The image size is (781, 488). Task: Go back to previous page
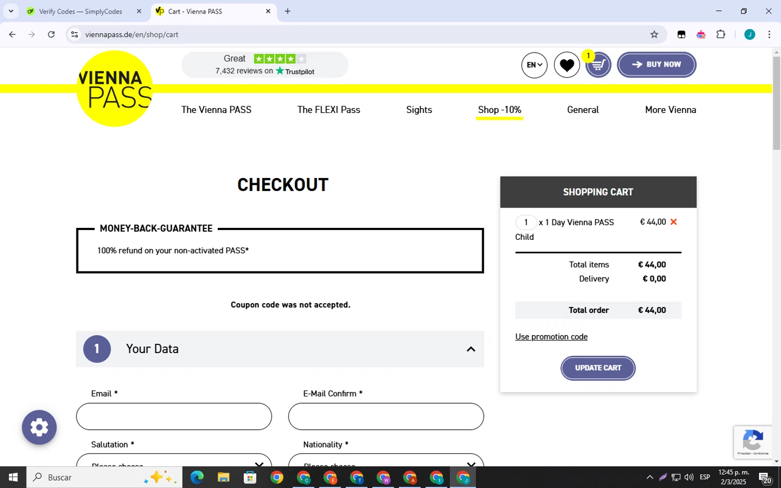[x=12, y=35]
